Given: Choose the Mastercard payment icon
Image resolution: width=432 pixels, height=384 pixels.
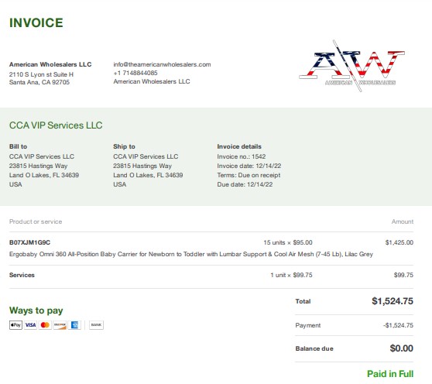Looking at the screenshot, I should point(45,325).
